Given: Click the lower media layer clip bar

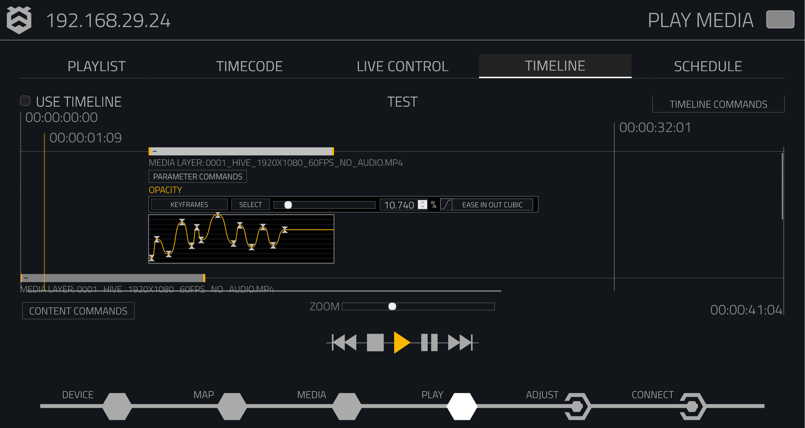Looking at the screenshot, I should coord(113,278).
